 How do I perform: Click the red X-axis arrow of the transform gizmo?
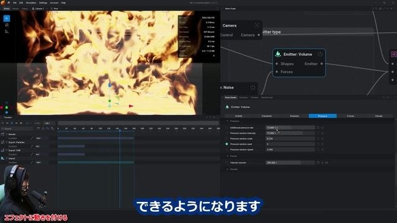coord(131,106)
